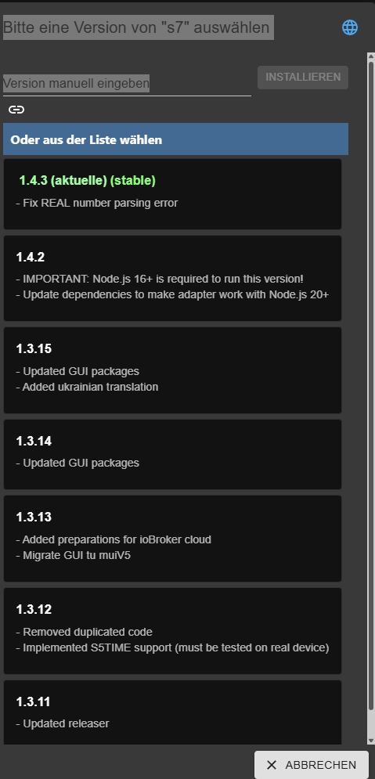Click the vertical scrollbar thumb
Screen dimensions: 375x779
pyautogui.click(x=370, y=385)
